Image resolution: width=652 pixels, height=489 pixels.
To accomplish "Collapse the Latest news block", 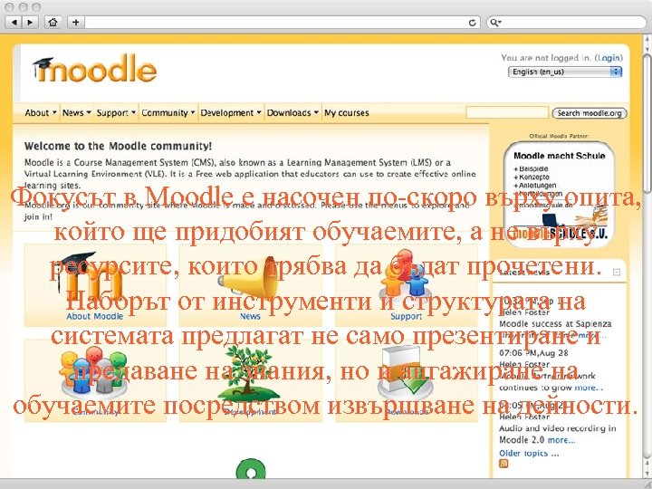I will [617, 273].
